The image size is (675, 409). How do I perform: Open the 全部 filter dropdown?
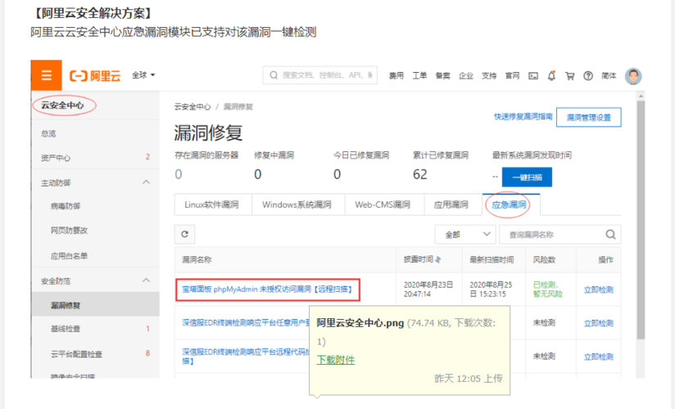click(465, 235)
